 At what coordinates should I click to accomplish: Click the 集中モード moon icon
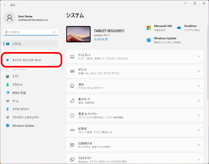[72, 101]
